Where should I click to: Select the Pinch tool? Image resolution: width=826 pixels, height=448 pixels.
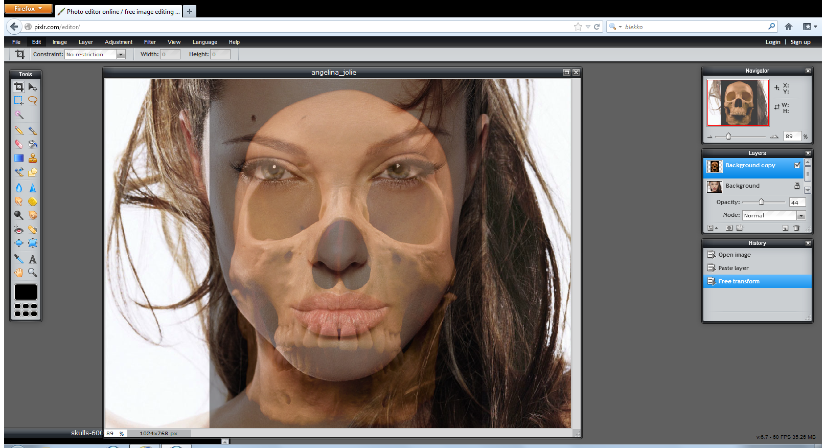coord(33,243)
